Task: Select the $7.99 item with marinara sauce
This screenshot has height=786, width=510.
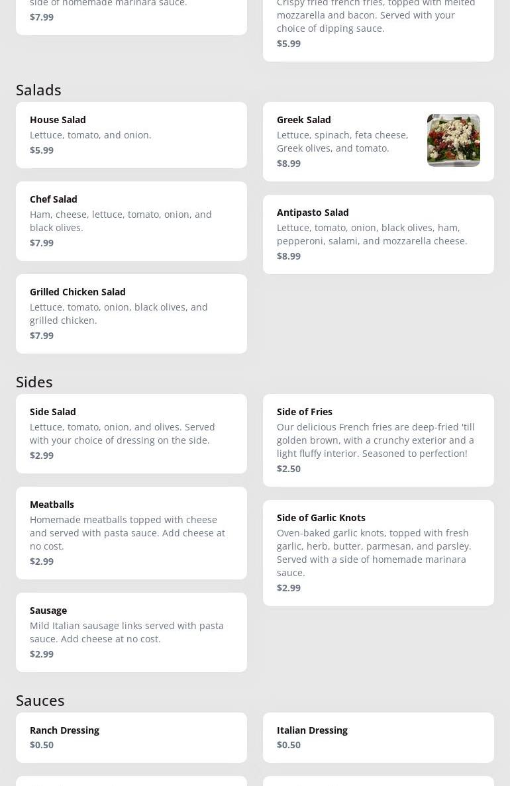Action: [x=131, y=13]
